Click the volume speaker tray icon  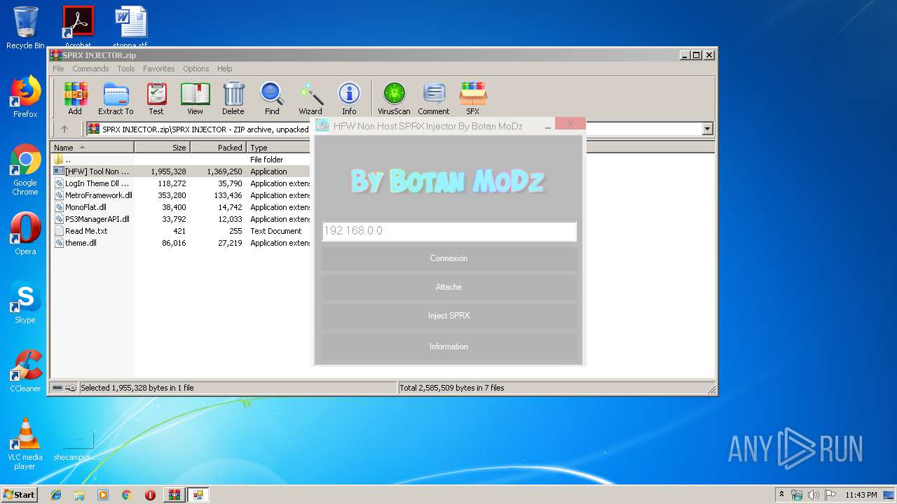tap(814, 495)
